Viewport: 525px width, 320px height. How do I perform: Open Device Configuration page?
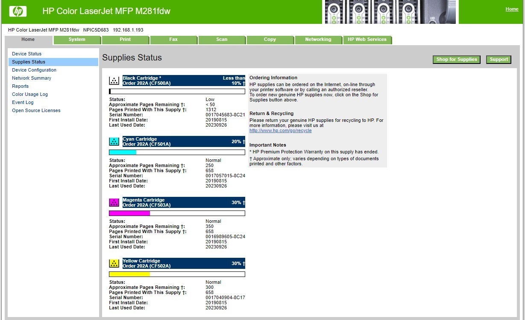pos(34,70)
